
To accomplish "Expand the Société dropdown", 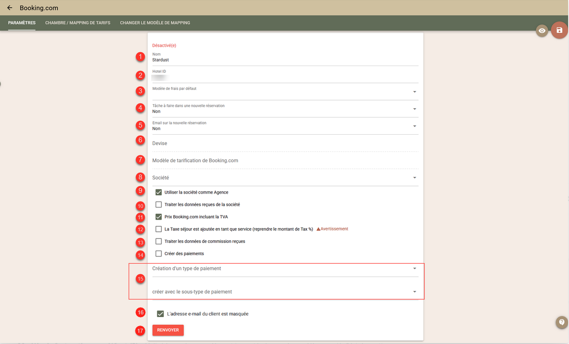I will 285,178.
